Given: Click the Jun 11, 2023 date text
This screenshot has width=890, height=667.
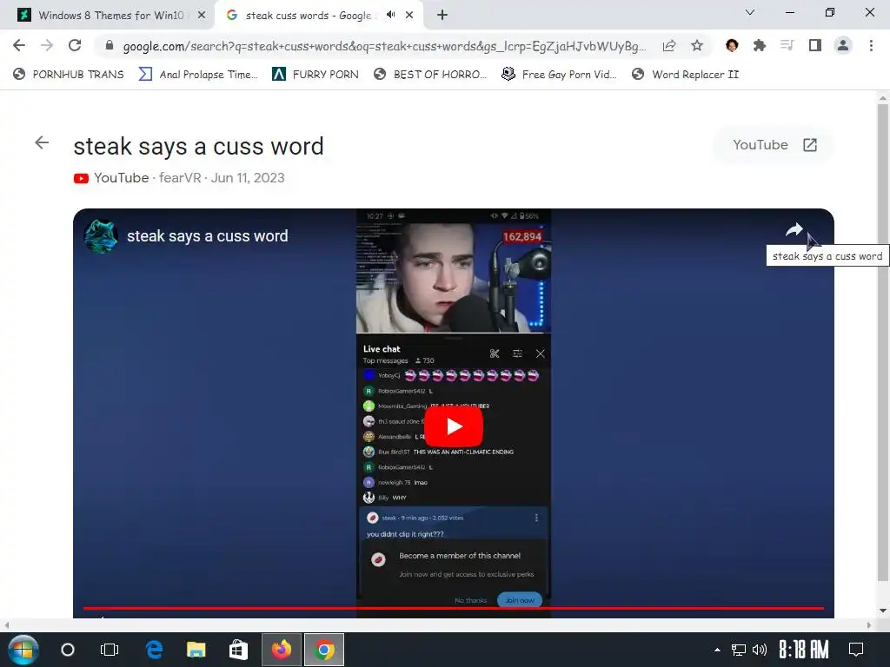Looking at the screenshot, I should coord(248,177).
